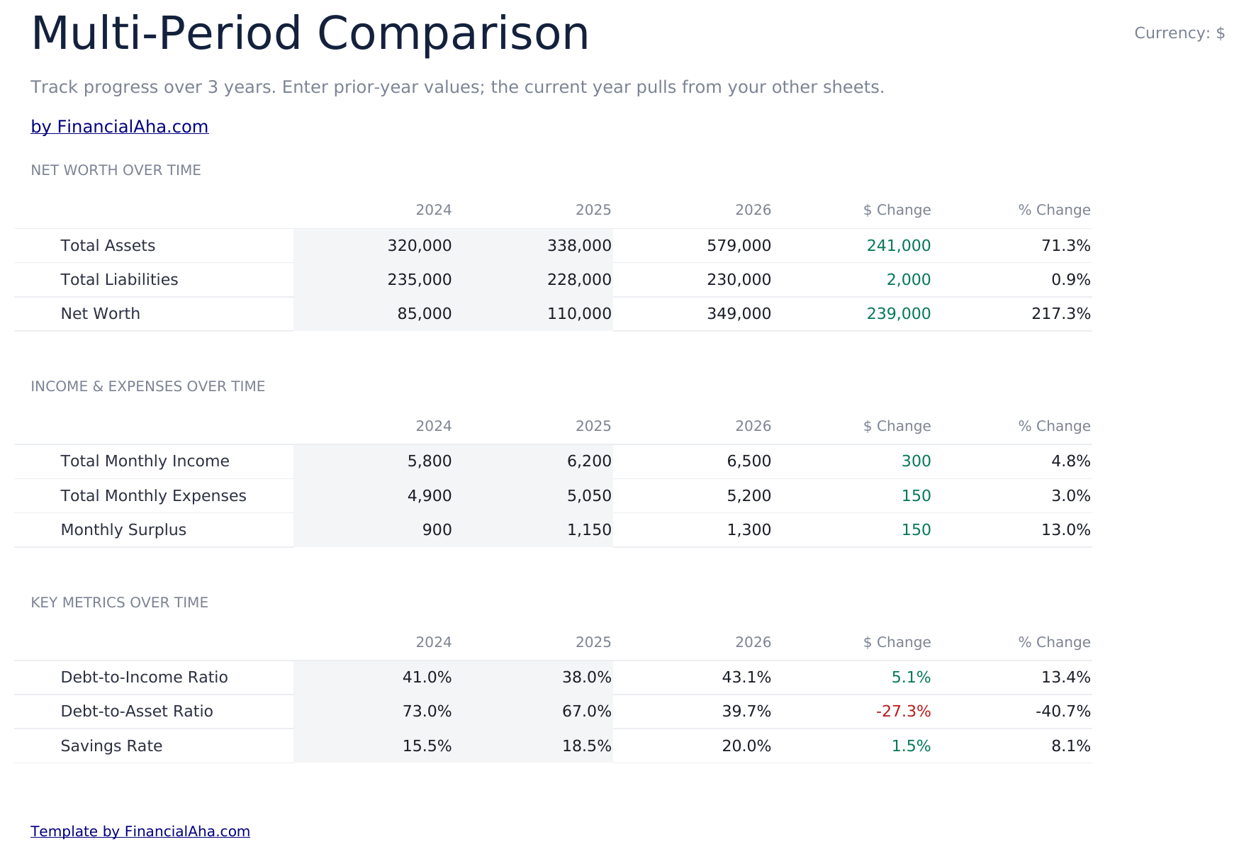Click the 'Net Worth' row label
This screenshot has height=854, width=1239.
[100, 314]
